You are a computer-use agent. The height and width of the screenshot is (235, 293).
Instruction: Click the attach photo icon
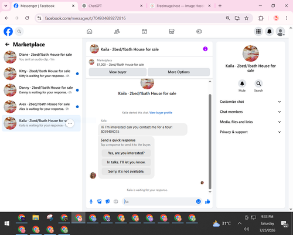100,202
